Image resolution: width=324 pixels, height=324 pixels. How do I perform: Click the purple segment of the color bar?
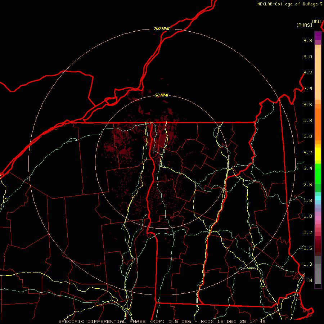click(318, 36)
